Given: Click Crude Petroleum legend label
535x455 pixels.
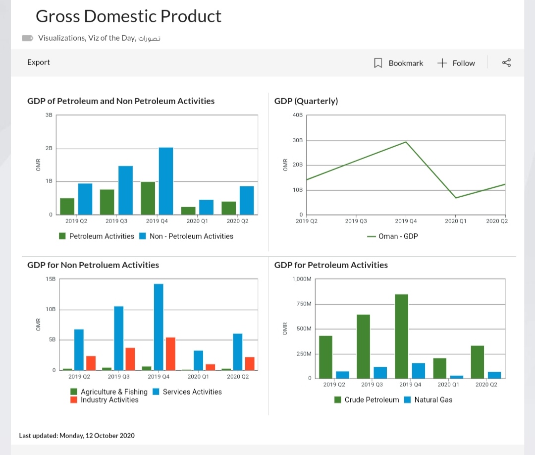Looking at the screenshot, I should (372, 399).
